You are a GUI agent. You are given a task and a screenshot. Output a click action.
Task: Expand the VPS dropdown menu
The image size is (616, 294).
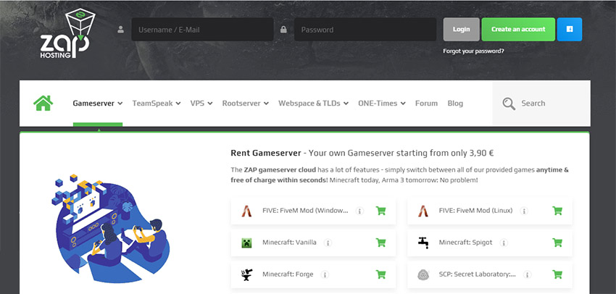pyautogui.click(x=201, y=104)
